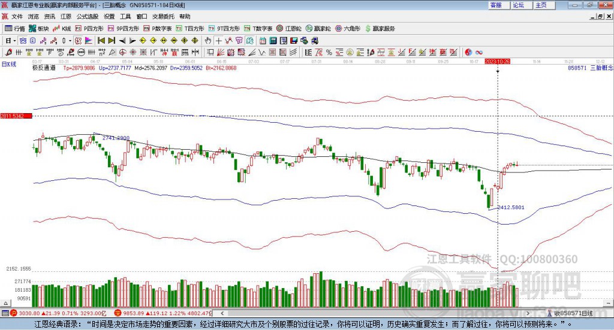Open the 六角形 hexagon tool
Image resolution: width=614 pixels, height=330 pixels.
click(348, 29)
